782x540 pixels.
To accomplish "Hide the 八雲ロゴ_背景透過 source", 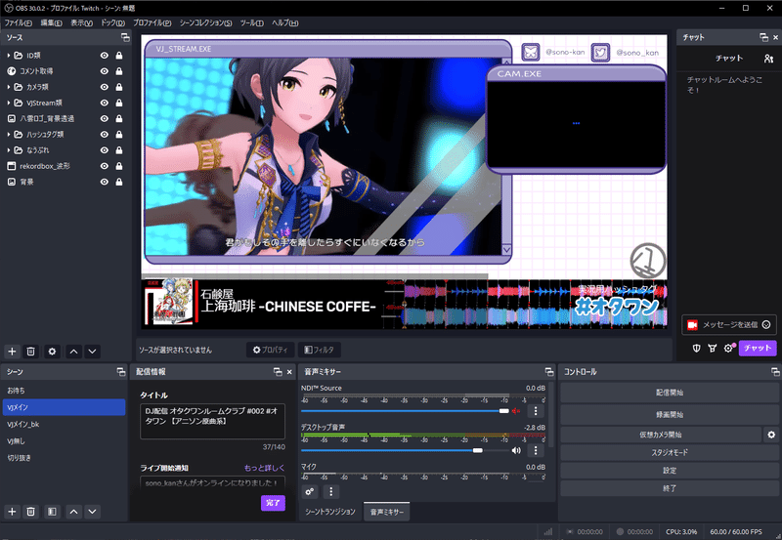I will click(x=105, y=118).
